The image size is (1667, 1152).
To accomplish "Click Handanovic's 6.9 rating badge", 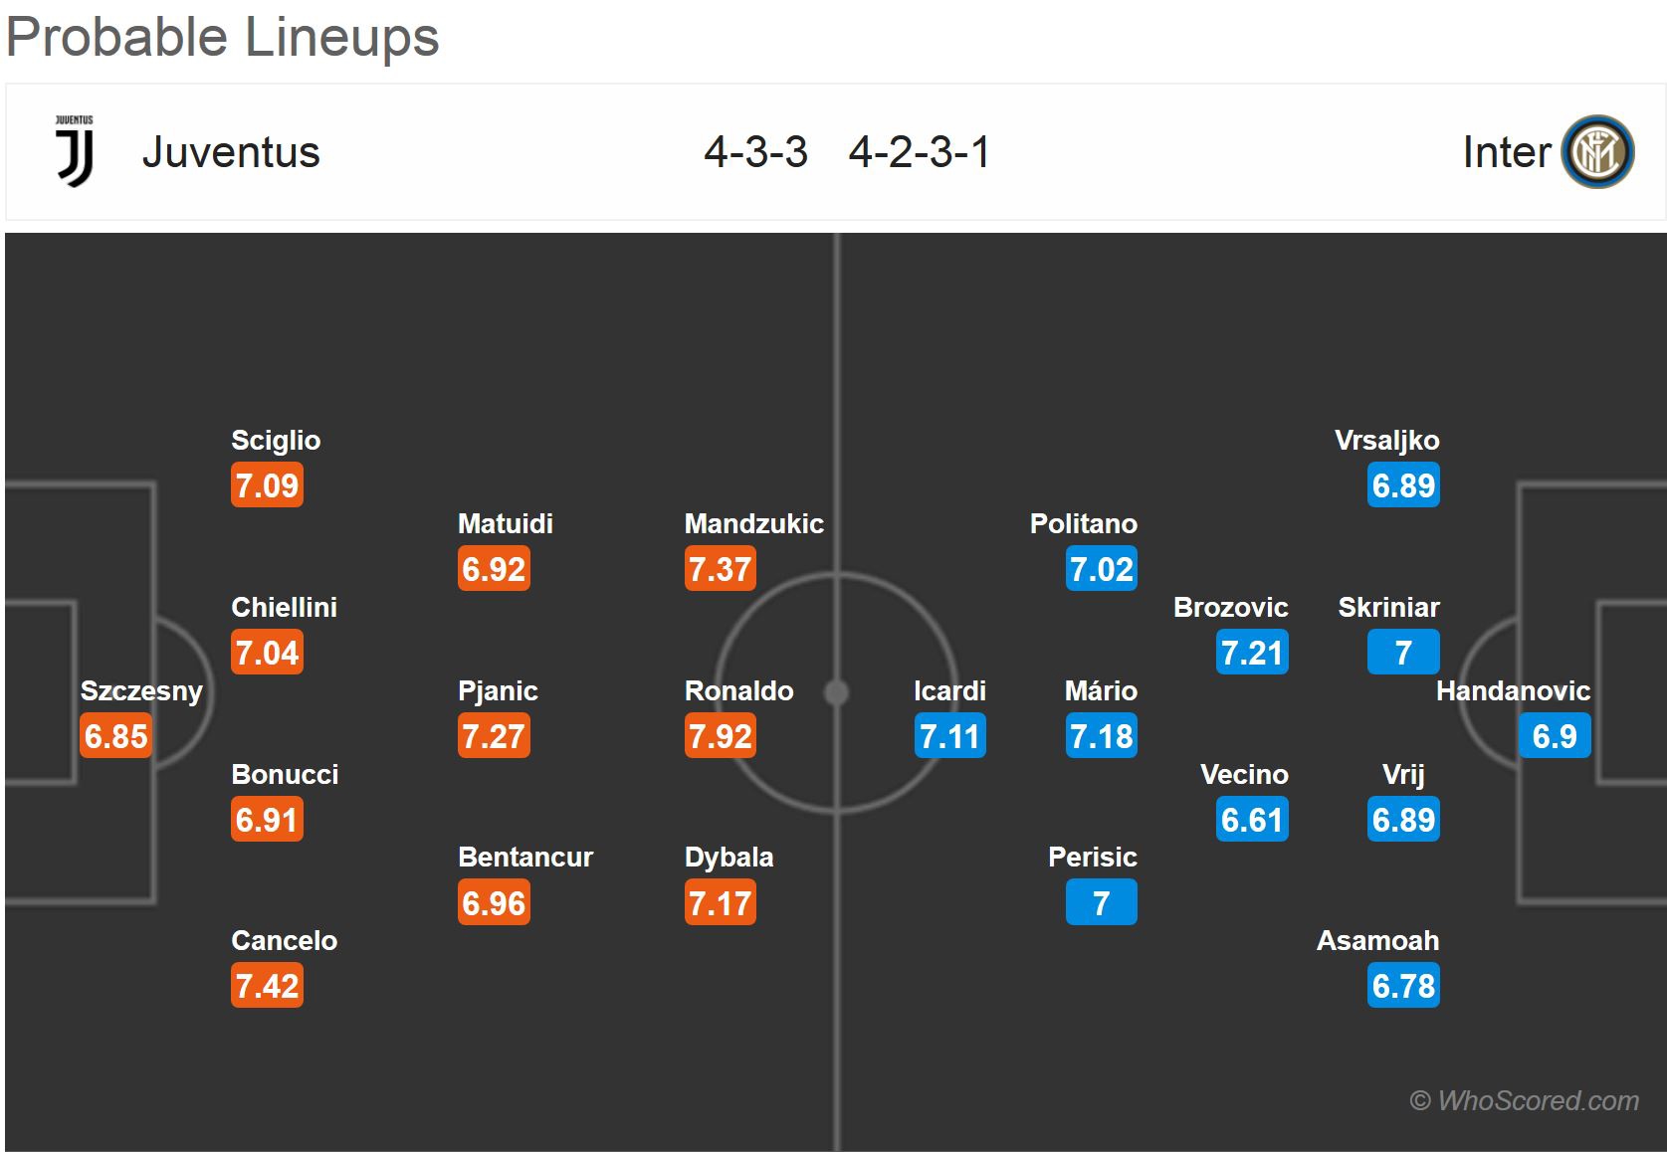I will (x=1555, y=736).
